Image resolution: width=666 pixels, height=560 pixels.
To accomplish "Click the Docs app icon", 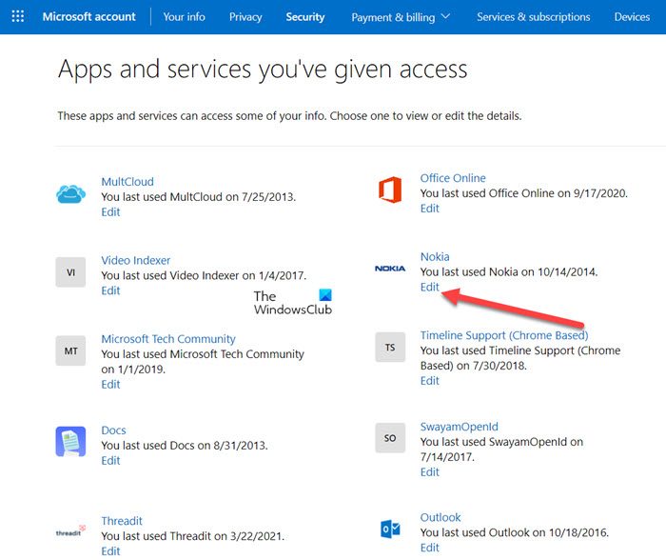I will click(x=71, y=441).
